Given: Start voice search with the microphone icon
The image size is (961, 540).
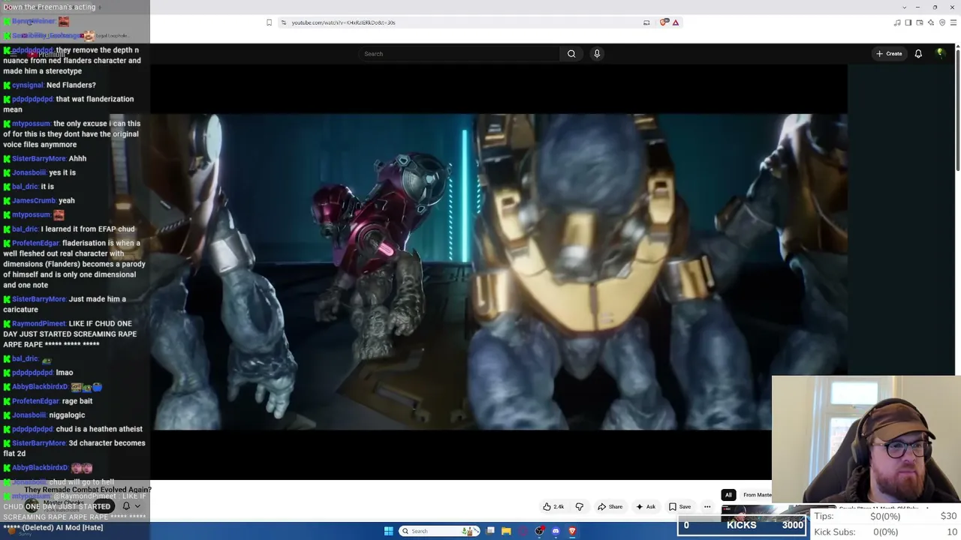Looking at the screenshot, I should 597,54.
